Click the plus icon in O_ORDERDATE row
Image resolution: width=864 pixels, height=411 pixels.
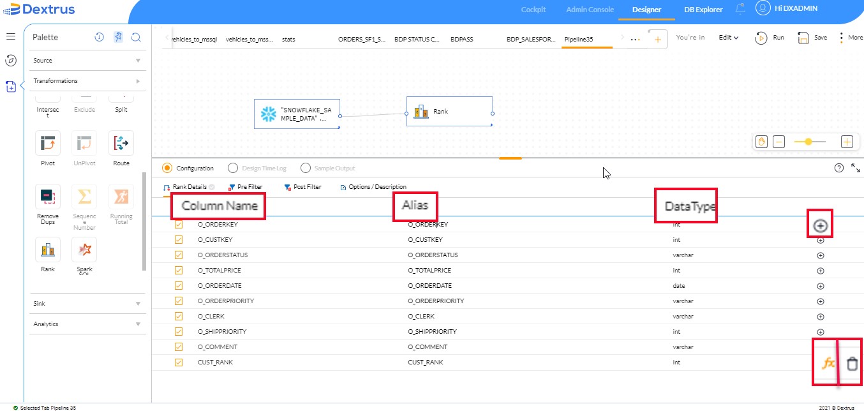[821, 286]
